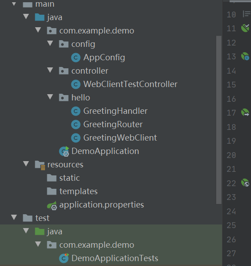Collapse the test folder node

(14, 217)
